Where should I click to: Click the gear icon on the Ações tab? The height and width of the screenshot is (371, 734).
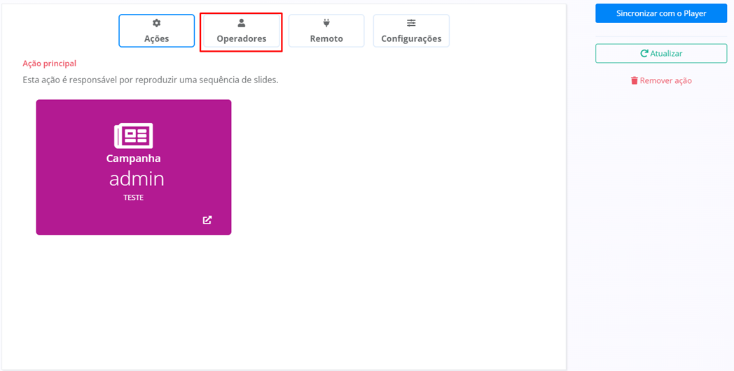pyautogui.click(x=156, y=23)
